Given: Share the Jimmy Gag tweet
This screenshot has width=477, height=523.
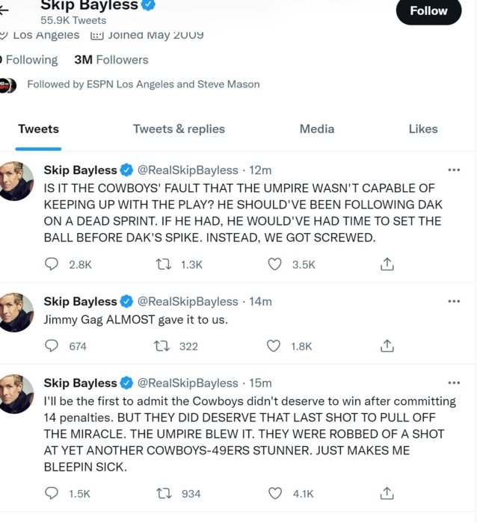Looking at the screenshot, I should click(x=387, y=346).
